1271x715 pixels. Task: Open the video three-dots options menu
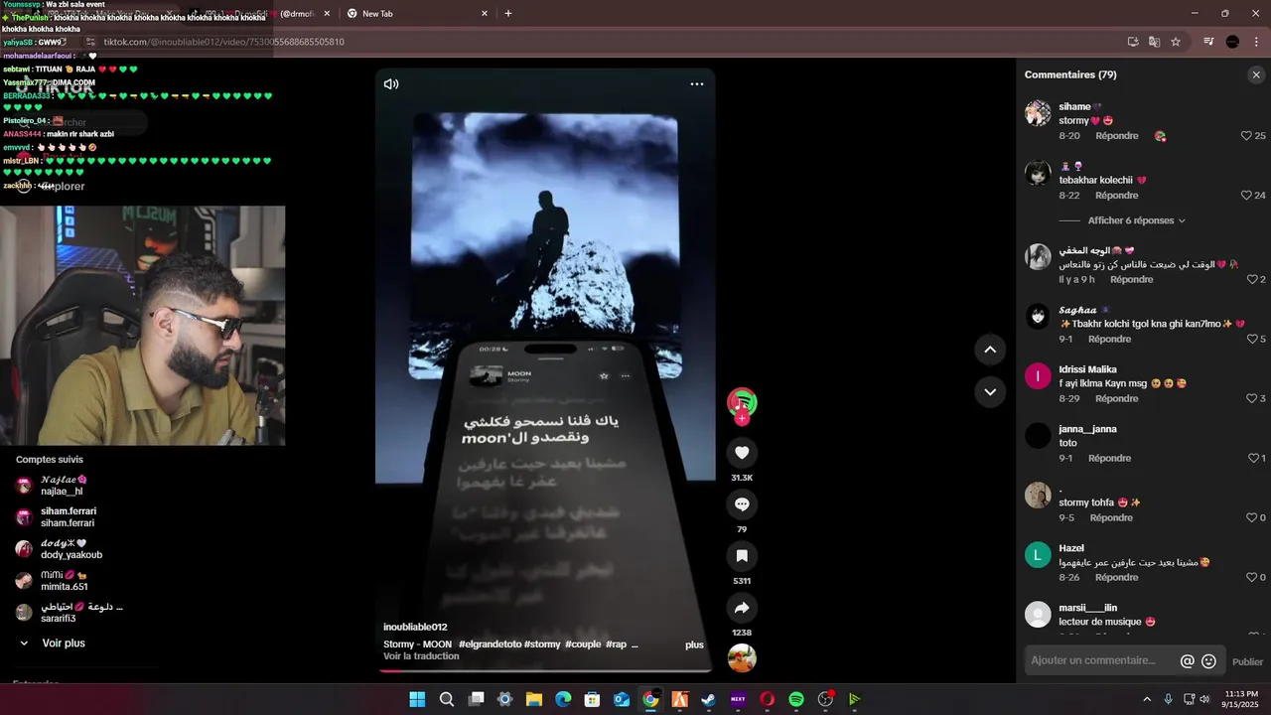tap(697, 84)
